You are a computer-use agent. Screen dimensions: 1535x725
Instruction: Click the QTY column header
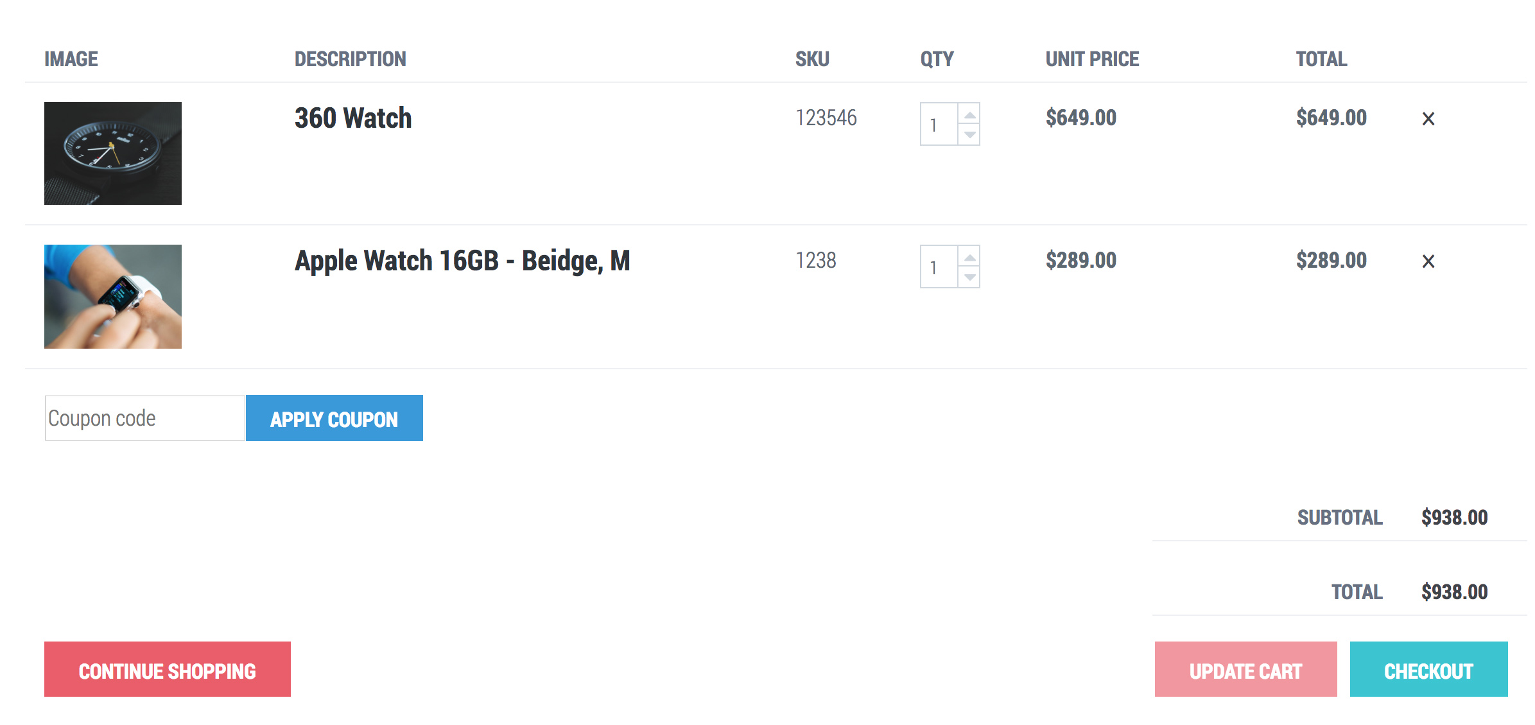[x=937, y=59]
